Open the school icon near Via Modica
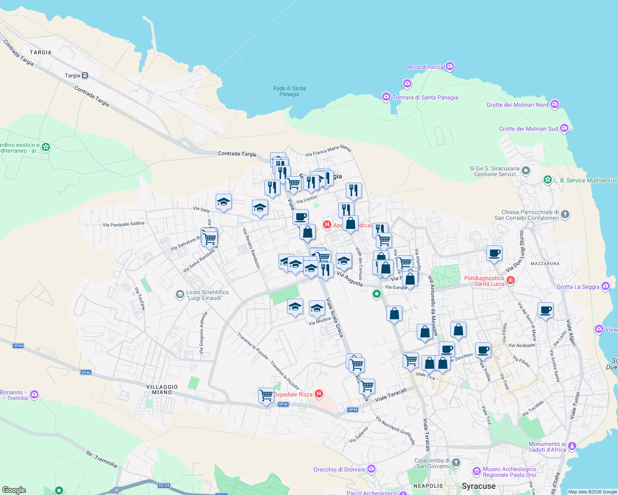The width and height of the screenshot is (618, 495). 316,307
